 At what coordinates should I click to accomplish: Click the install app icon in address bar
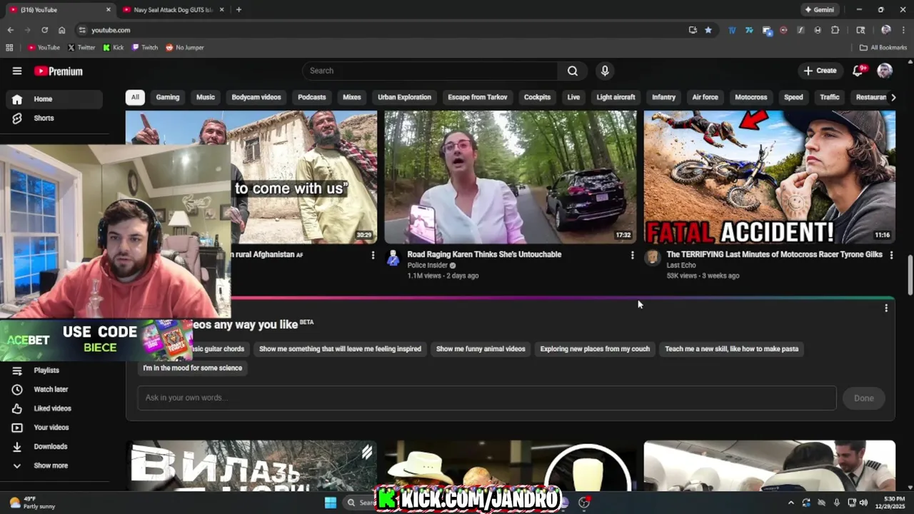coord(693,30)
